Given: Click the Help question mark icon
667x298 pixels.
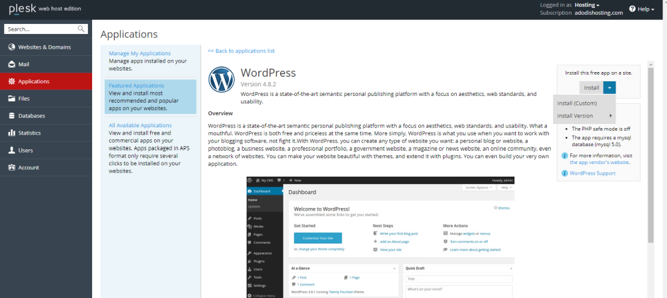Looking at the screenshot, I should (632, 9).
